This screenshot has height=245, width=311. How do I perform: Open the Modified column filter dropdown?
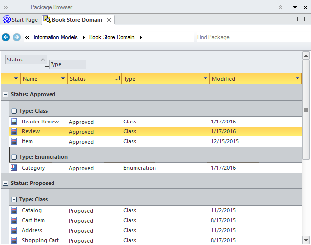tap(297, 79)
